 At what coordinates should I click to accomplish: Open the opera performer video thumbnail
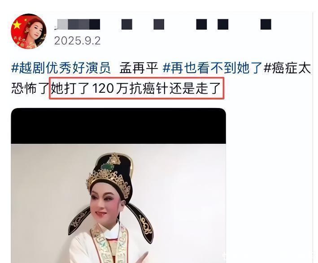(x=118, y=185)
